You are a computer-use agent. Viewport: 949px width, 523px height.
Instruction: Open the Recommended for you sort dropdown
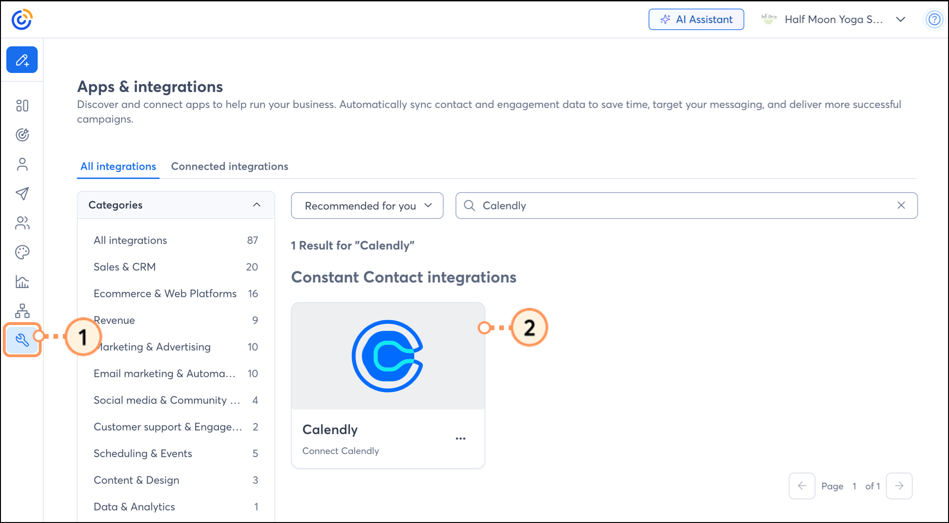pos(367,206)
